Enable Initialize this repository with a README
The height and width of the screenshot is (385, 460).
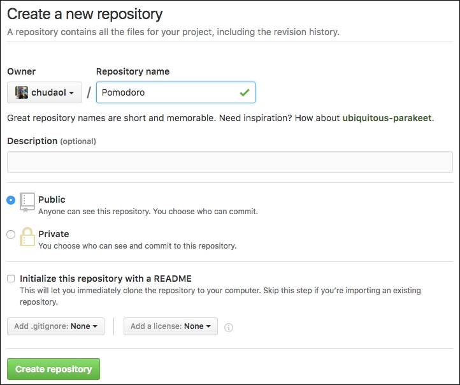pyautogui.click(x=11, y=279)
